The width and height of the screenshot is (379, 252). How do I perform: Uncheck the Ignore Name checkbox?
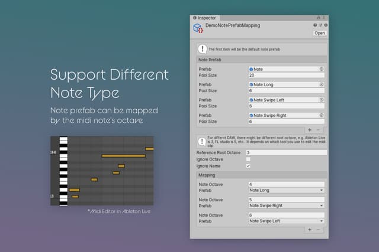click(x=248, y=166)
